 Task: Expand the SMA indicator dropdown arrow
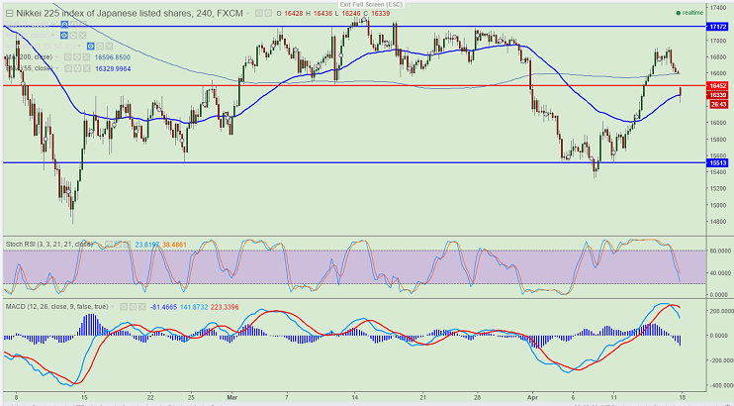(53, 24)
